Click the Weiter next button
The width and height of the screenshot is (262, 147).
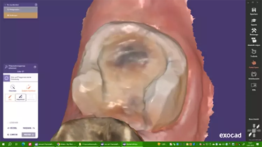[29, 134]
